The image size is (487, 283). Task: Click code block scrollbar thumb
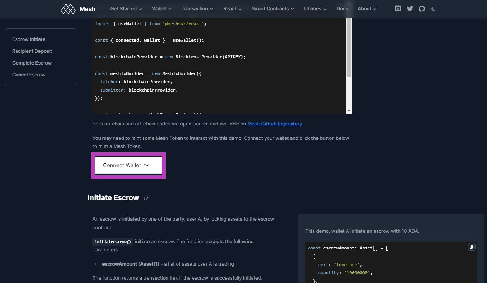[349, 47]
